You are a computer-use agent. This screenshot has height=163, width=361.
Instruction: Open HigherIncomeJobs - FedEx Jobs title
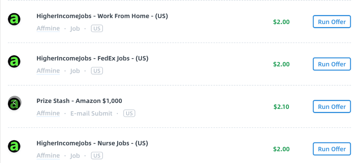93,58
